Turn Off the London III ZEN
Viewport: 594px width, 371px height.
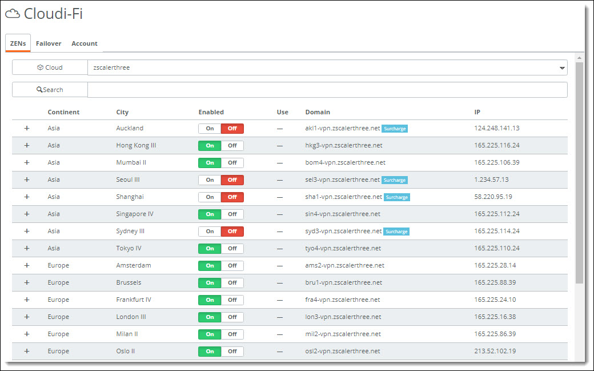click(x=232, y=317)
